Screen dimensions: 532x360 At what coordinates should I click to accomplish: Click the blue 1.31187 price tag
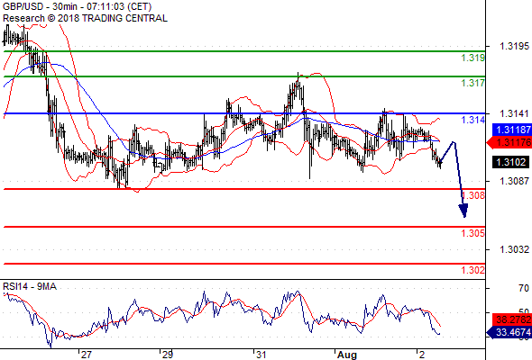point(511,130)
